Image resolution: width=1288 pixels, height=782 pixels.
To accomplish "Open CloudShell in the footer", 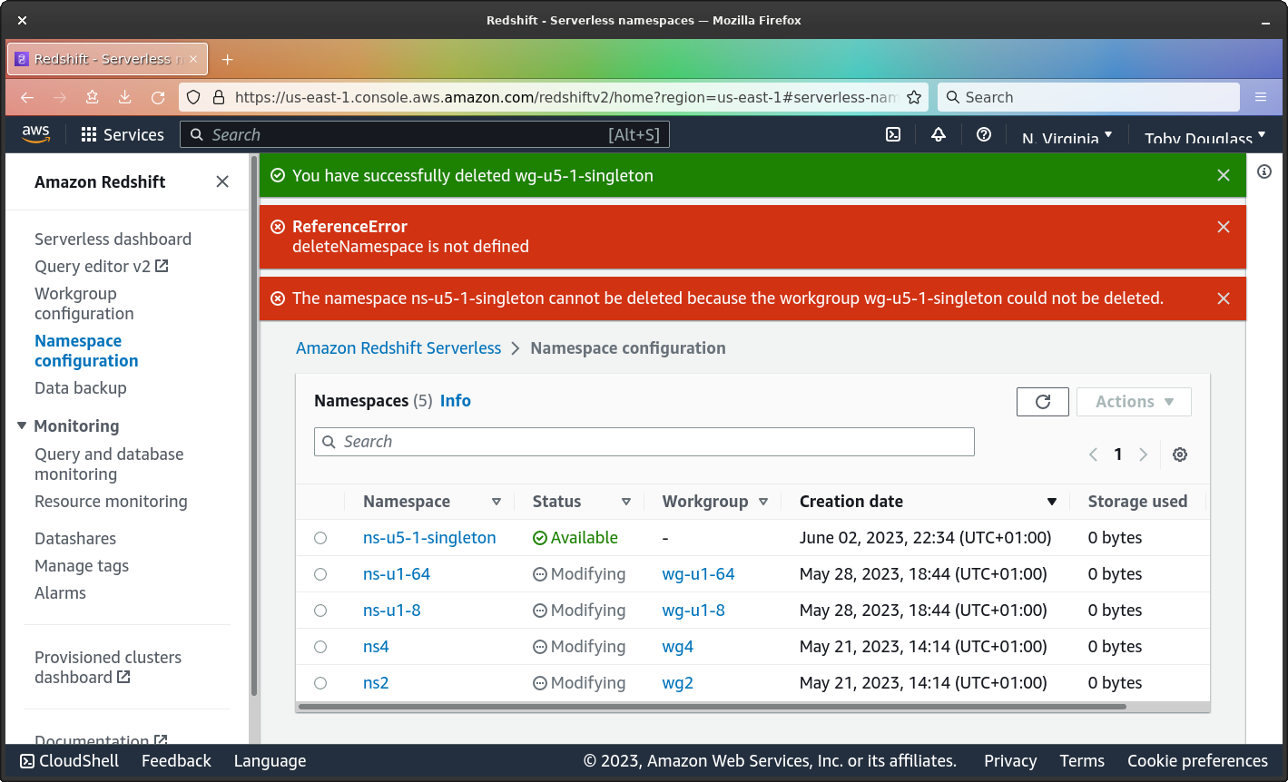I will 69,760.
